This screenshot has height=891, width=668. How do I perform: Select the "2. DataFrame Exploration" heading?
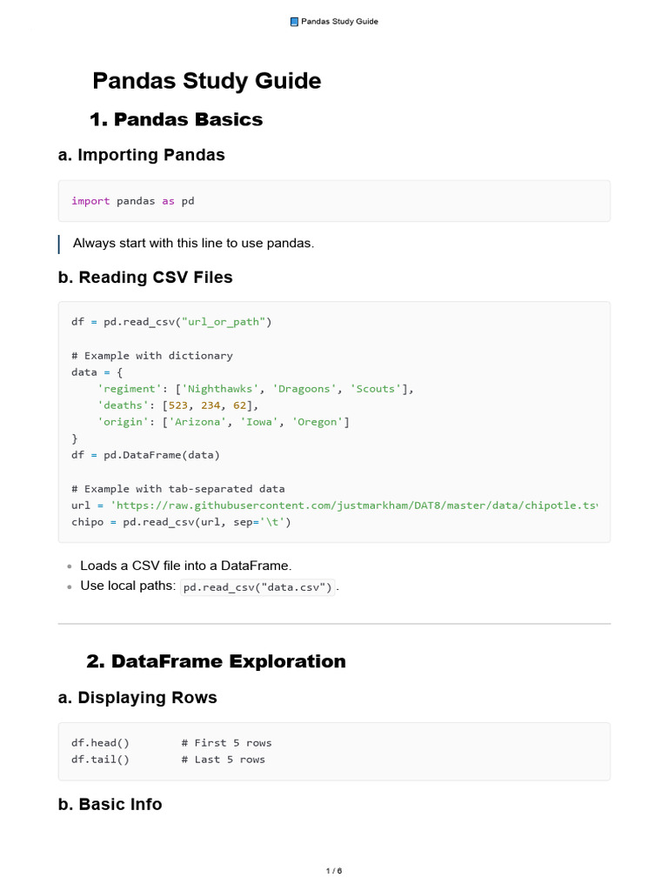click(x=216, y=661)
